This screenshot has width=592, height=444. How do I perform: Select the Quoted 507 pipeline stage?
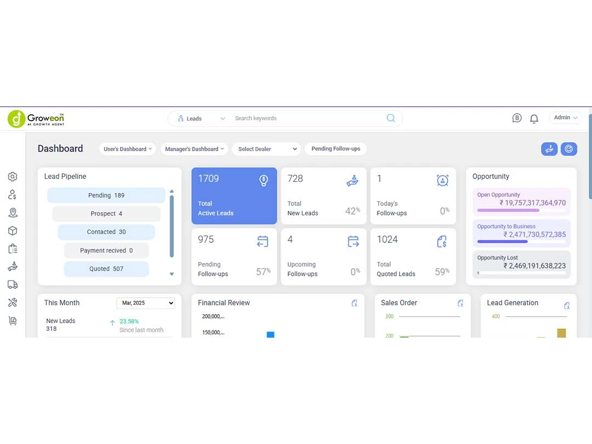pos(106,269)
